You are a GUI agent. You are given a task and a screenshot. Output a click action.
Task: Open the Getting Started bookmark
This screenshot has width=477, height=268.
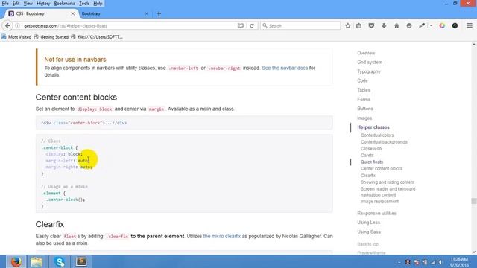(51, 37)
